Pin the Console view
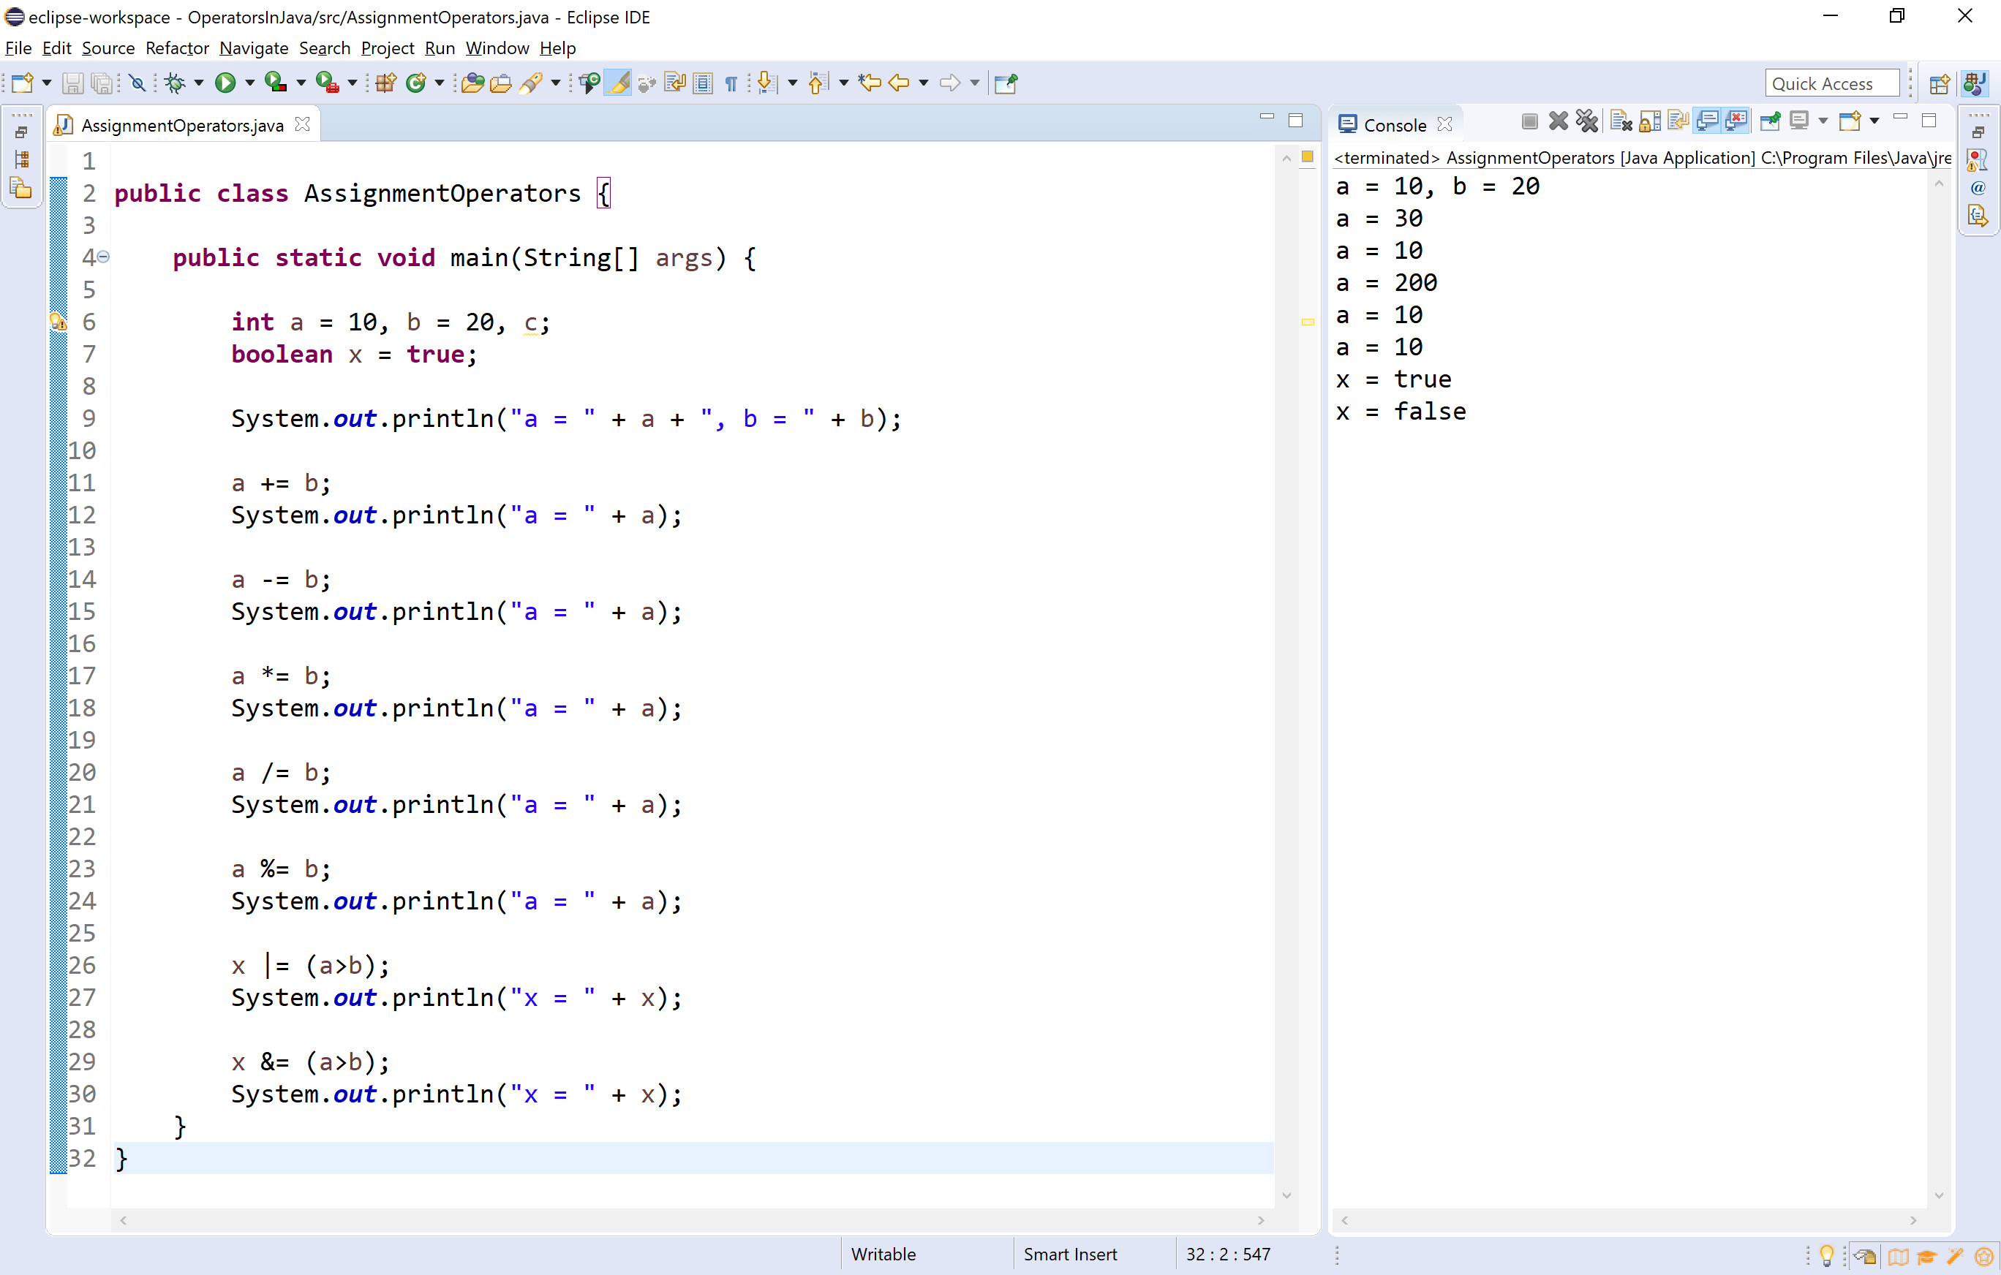2001x1275 pixels. (x=1770, y=121)
